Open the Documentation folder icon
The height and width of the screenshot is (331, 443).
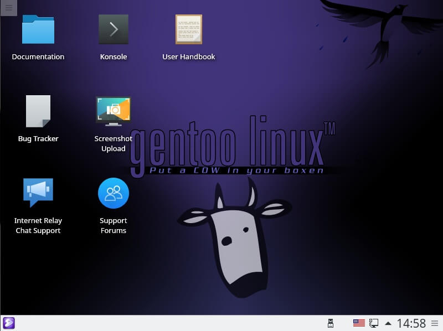(x=38, y=29)
